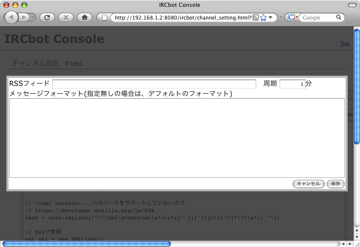Click the green zoom window button
This screenshot has height=247, width=360.
click(x=24, y=5)
